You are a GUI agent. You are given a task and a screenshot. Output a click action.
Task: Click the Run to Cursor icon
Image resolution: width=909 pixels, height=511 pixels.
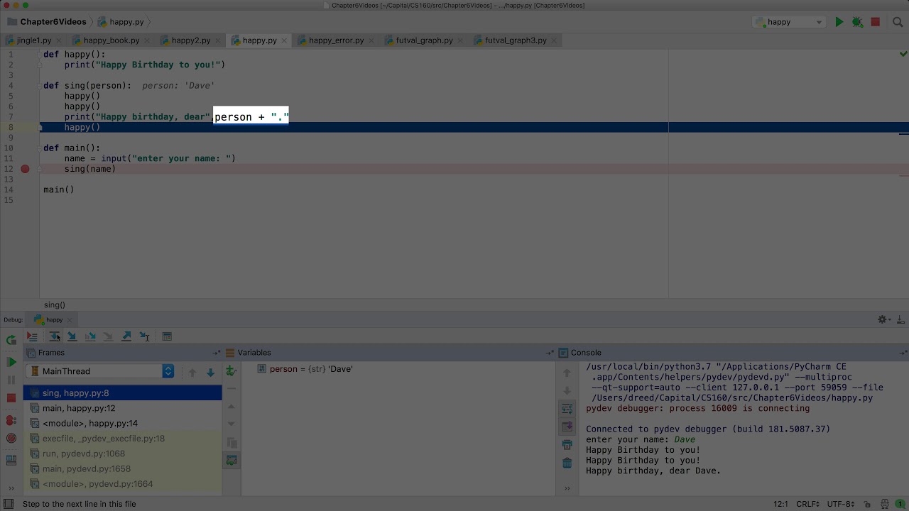point(145,336)
